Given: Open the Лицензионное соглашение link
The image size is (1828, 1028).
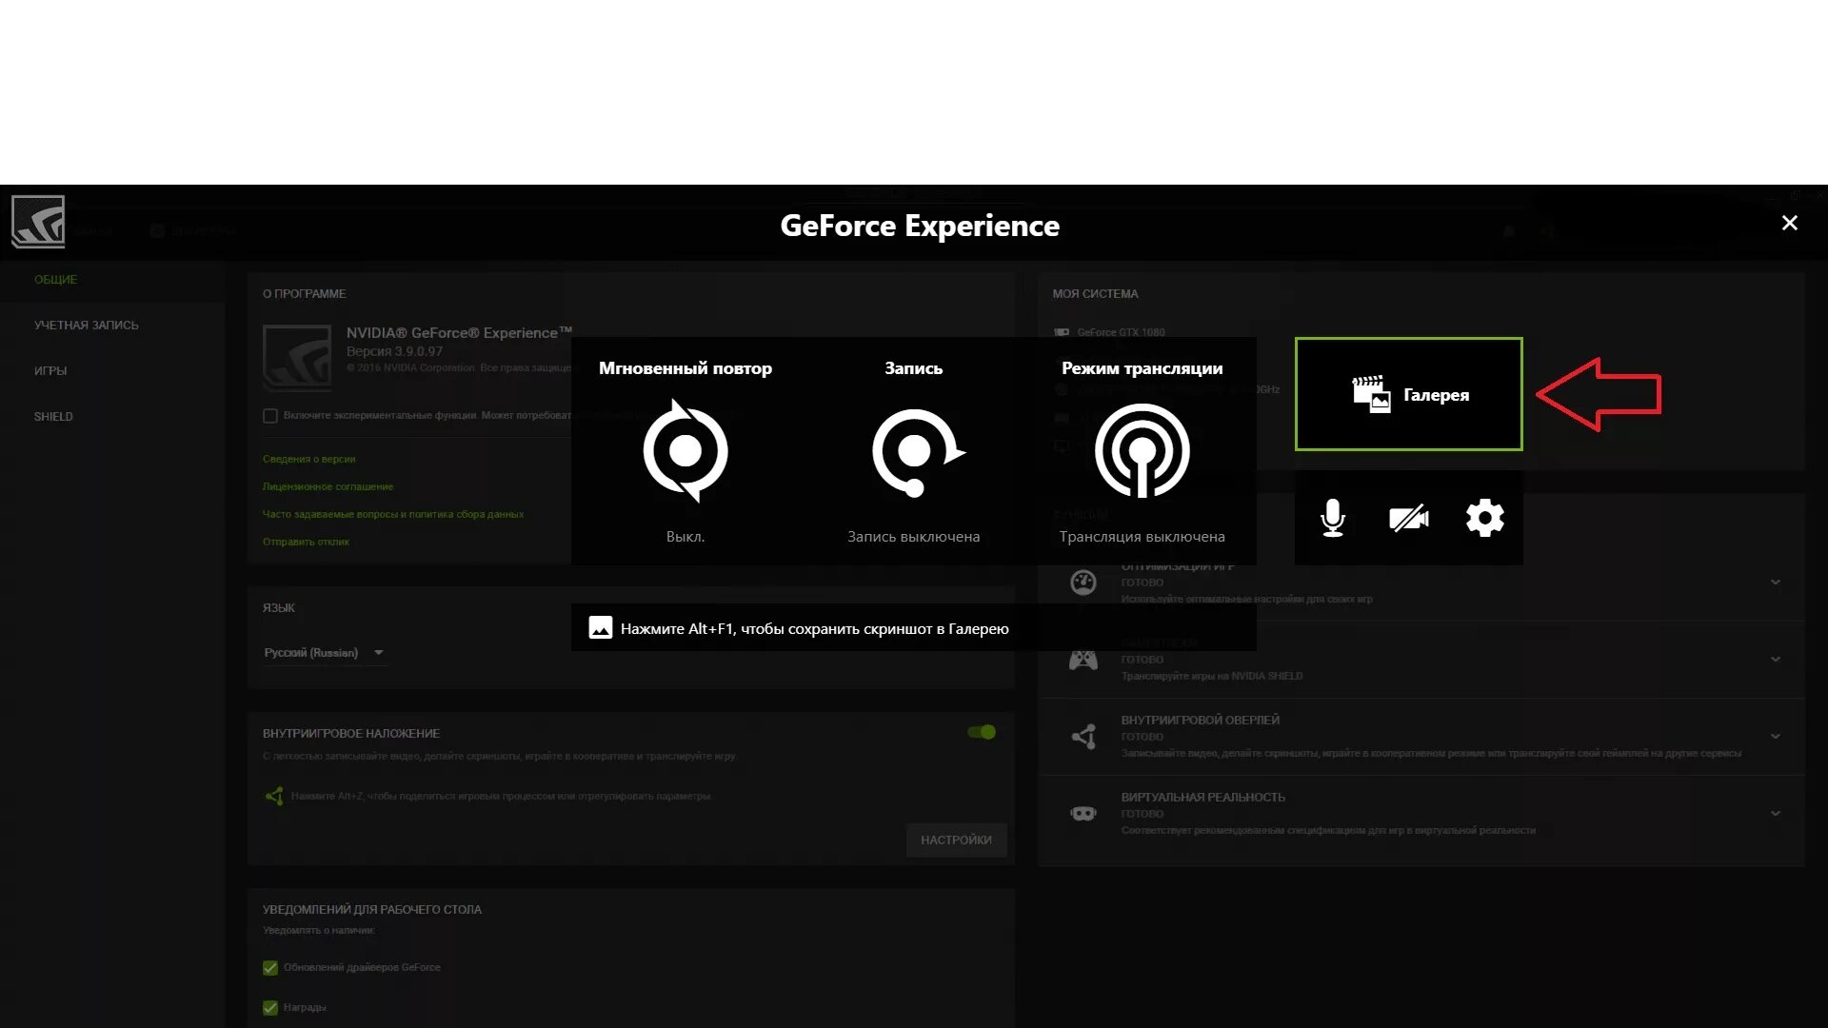Looking at the screenshot, I should [328, 486].
